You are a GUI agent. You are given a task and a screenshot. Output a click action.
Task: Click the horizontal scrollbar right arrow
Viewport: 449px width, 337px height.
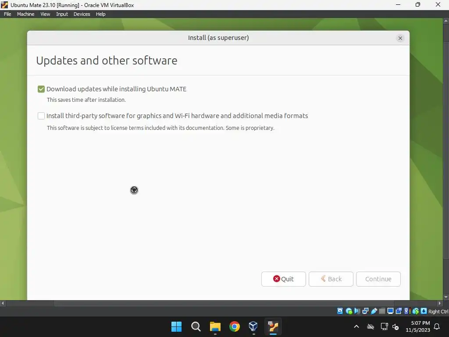click(x=439, y=303)
